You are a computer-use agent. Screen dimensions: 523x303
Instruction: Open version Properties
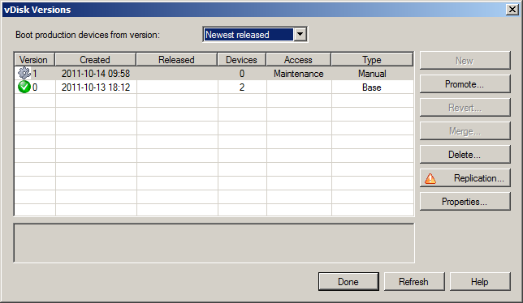[x=465, y=201]
